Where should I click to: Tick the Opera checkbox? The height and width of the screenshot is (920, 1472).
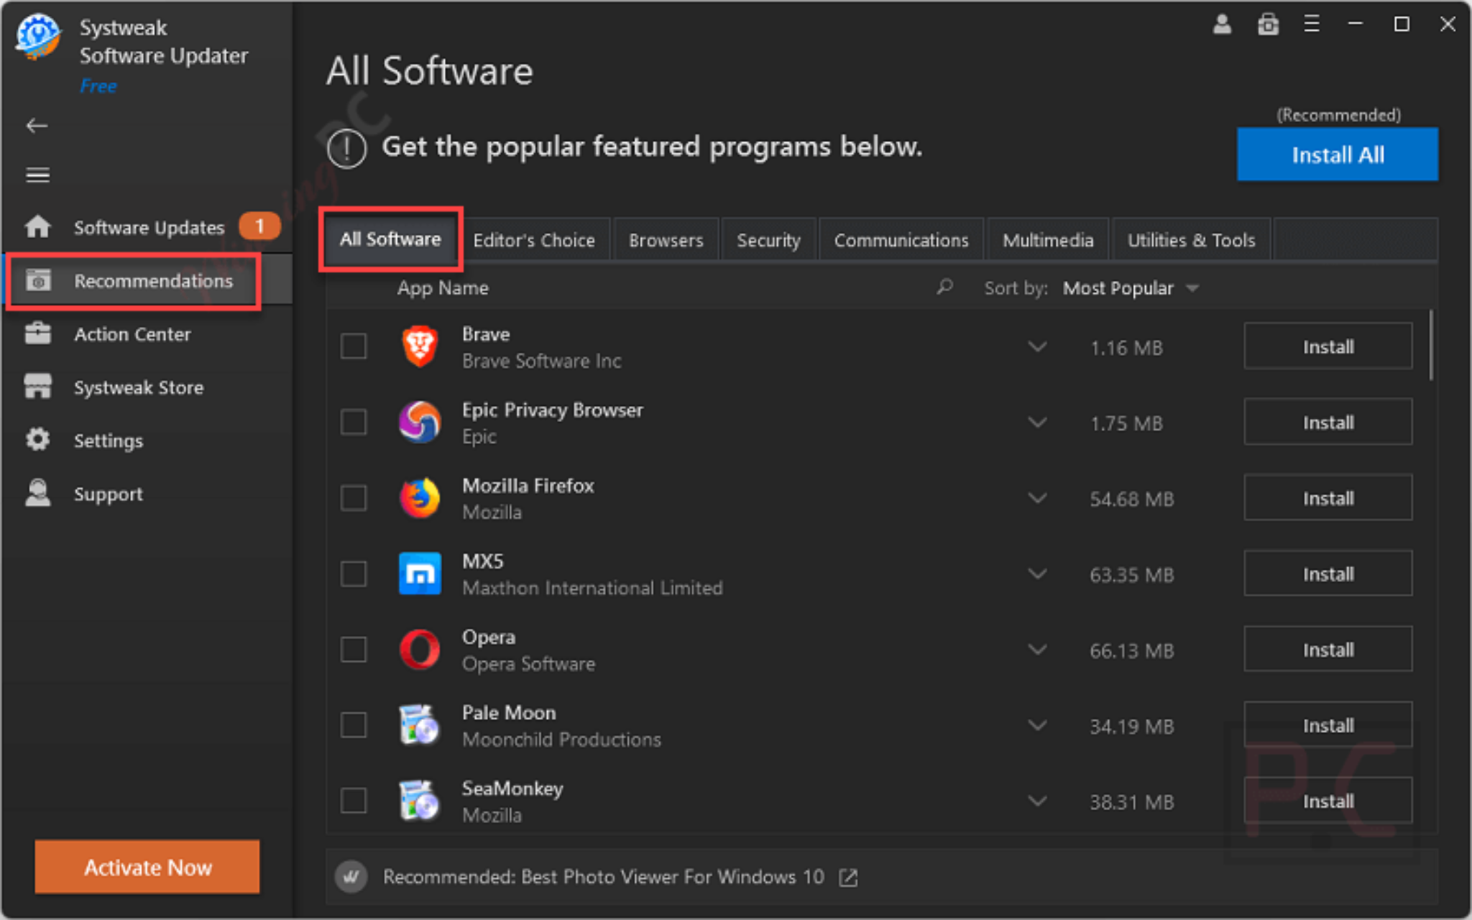[354, 649]
